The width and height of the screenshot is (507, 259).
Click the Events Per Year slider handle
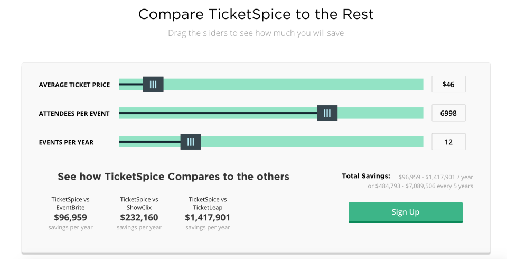tap(191, 142)
